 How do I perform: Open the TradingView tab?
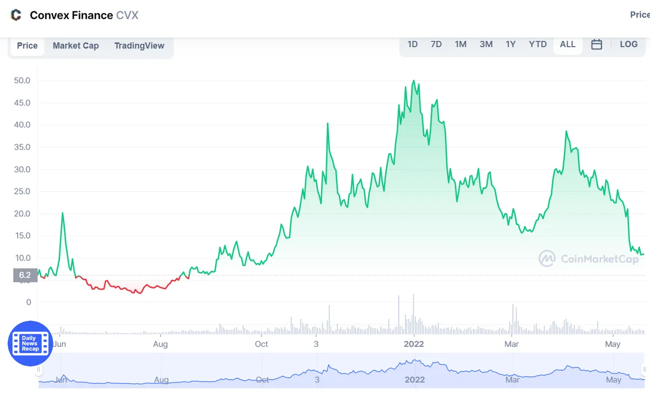tap(139, 46)
